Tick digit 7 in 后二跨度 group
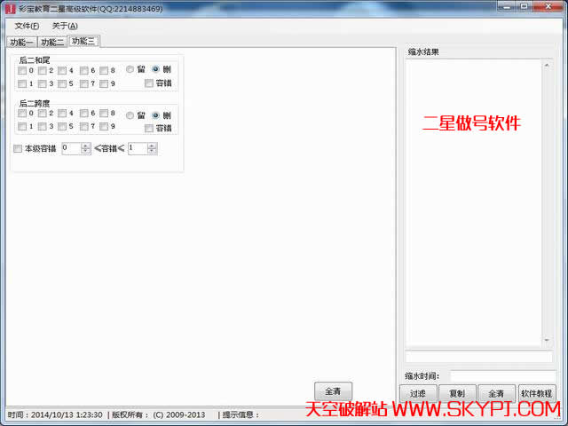Image resolution: width=568 pixels, height=426 pixels. (84, 127)
